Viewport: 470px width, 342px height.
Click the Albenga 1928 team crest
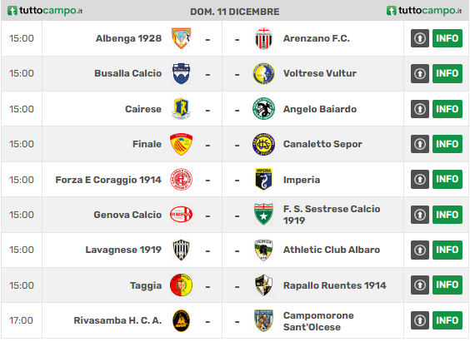click(x=181, y=38)
